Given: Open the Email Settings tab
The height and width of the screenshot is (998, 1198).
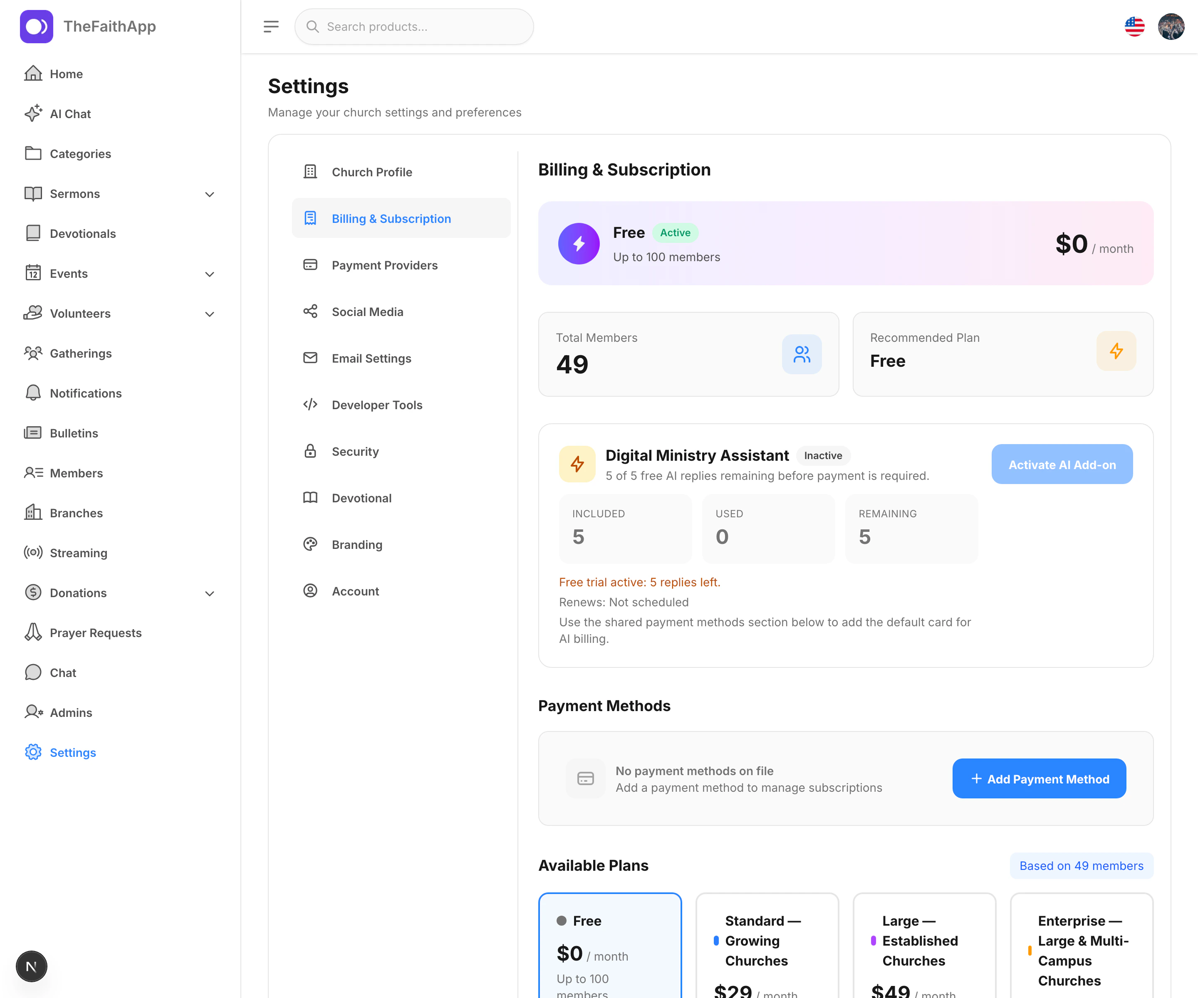Looking at the screenshot, I should point(401,358).
